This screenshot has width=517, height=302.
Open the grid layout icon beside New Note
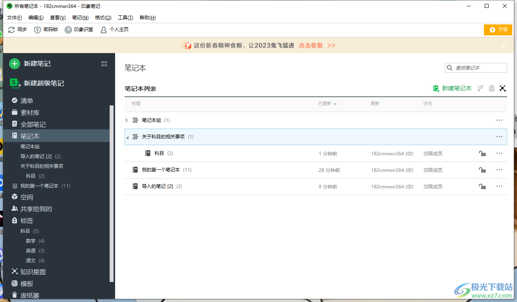point(104,64)
